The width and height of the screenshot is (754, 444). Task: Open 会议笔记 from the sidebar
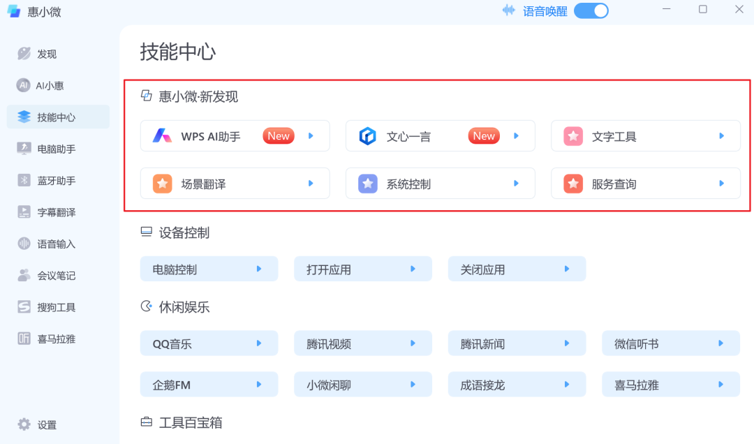click(x=58, y=275)
